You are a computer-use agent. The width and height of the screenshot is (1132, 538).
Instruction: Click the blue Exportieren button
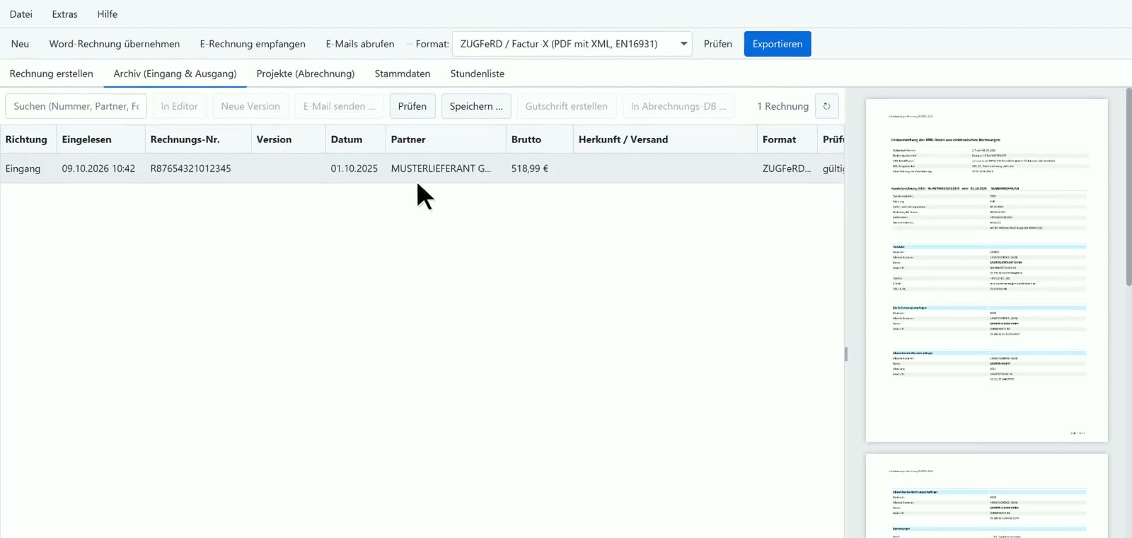click(x=778, y=44)
